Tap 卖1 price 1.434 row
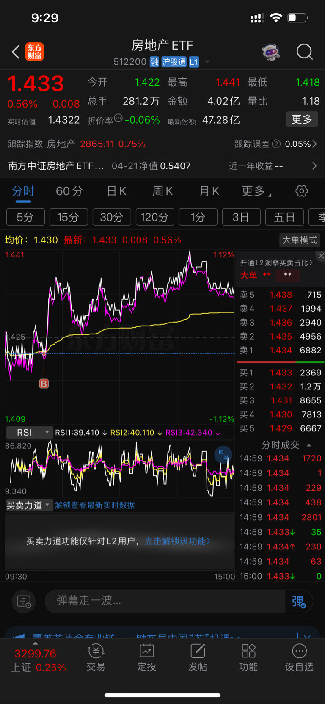The image size is (325, 704). tap(281, 350)
